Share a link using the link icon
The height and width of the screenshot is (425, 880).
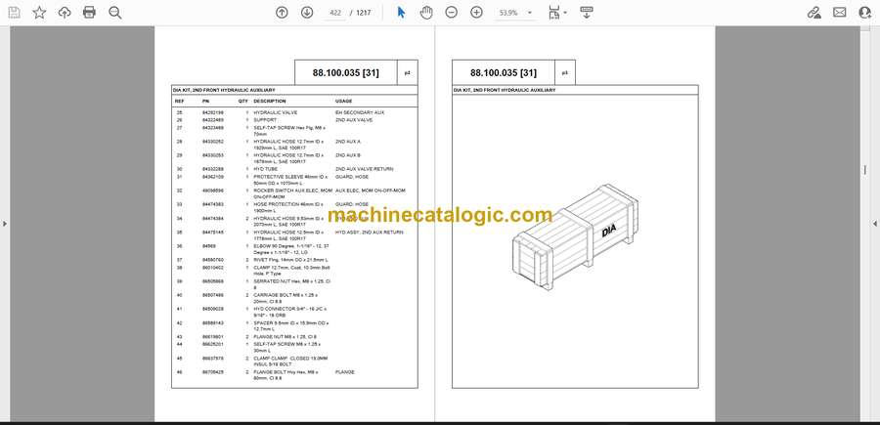pyautogui.click(x=814, y=13)
